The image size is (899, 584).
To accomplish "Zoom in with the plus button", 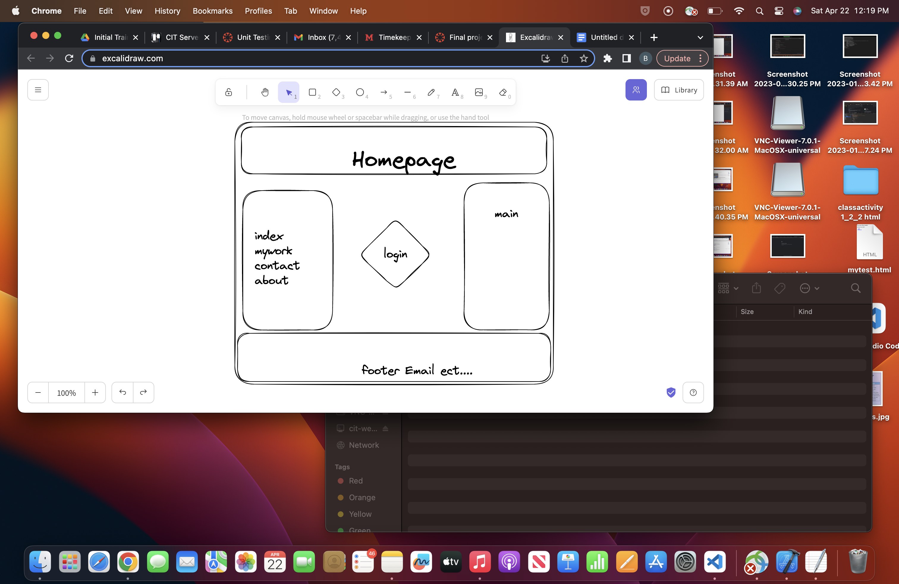I will 95,393.
